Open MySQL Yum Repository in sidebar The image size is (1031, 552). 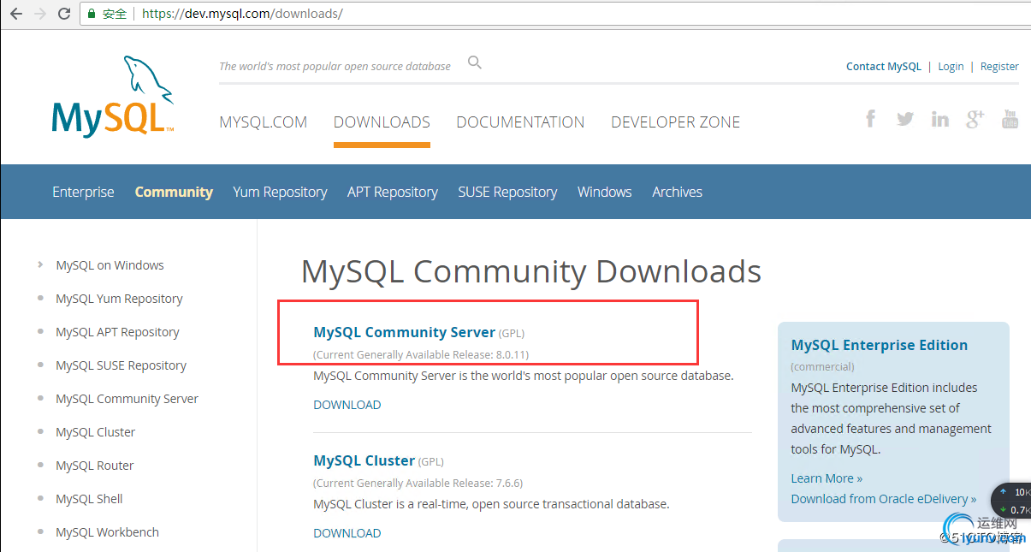pyautogui.click(x=119, y=299)
